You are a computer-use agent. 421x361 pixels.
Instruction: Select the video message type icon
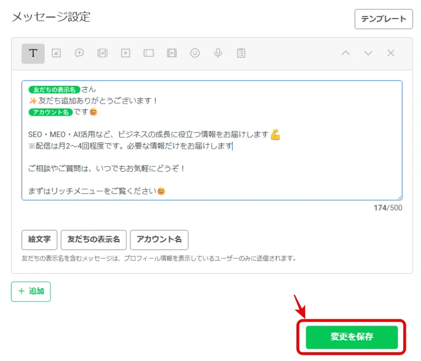126,53
